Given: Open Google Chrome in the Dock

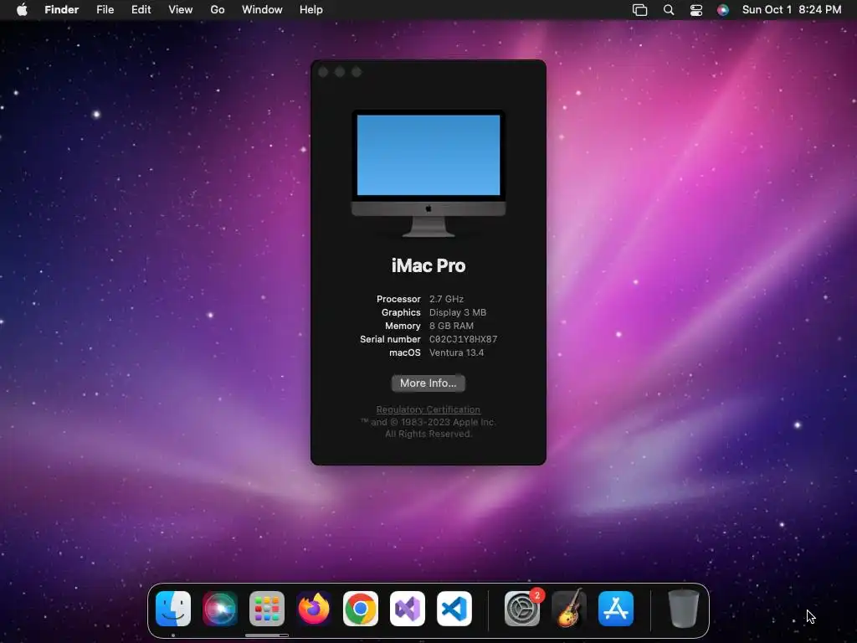Looking at the screenshot, I should click(361, 609).
